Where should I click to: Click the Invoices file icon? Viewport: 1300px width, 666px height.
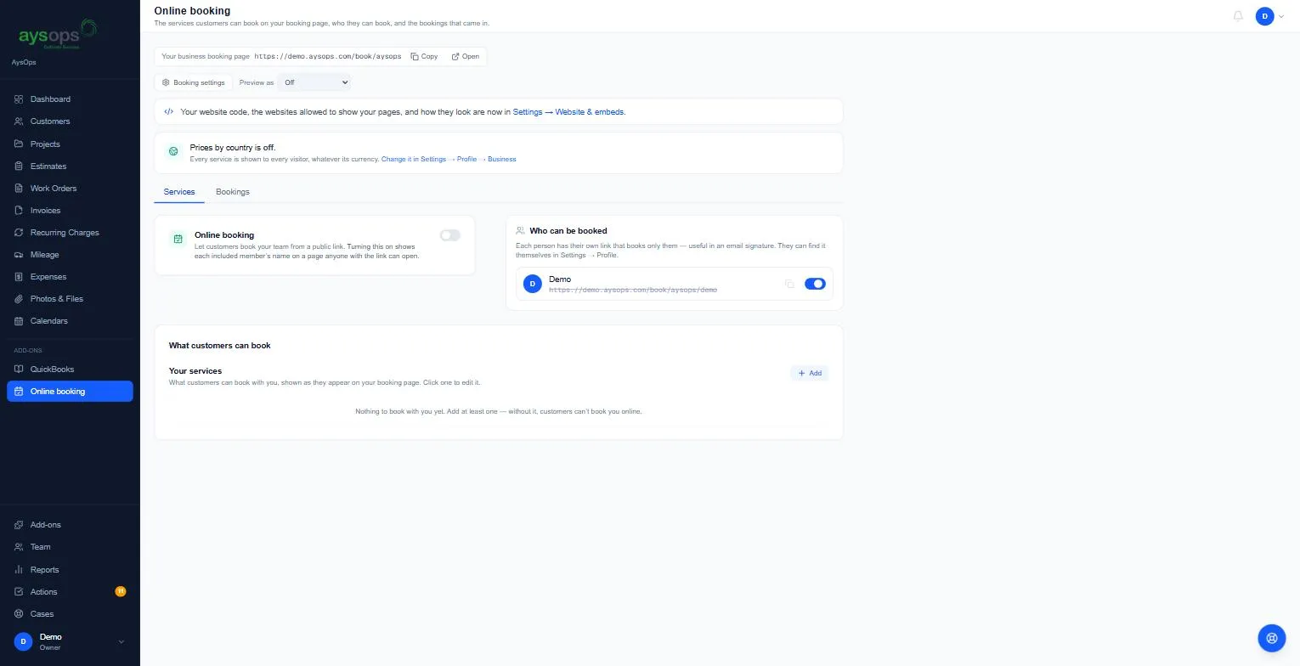pyautogui.click(x=19, y=210)
